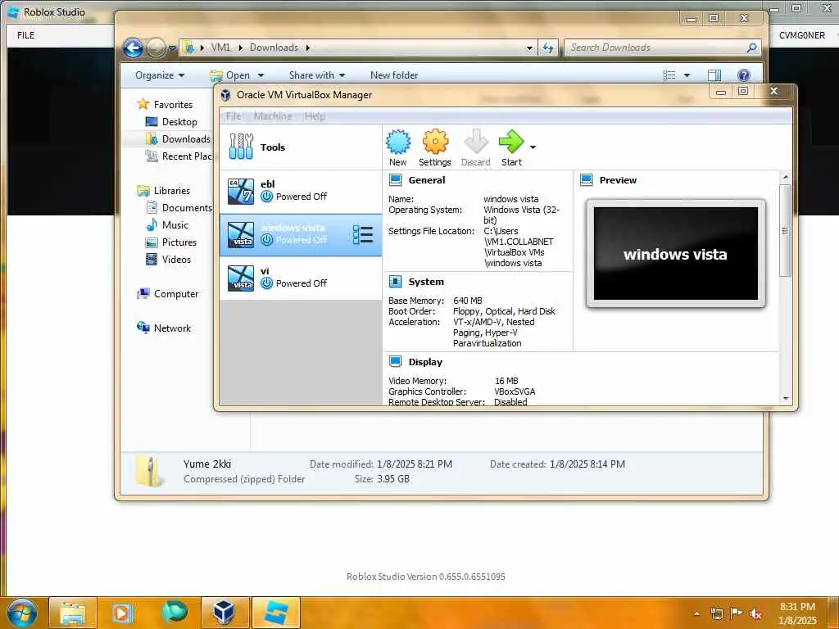Switch to Roblox Studio taskbar icon
This screenshot has width=839, height=629.
point(275,613)
